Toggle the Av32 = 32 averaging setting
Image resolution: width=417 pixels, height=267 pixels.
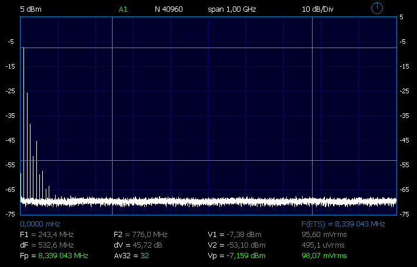(x=131, y=256)
